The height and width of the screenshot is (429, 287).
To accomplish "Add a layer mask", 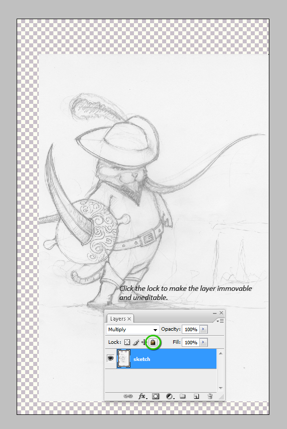I will [156, 396].
